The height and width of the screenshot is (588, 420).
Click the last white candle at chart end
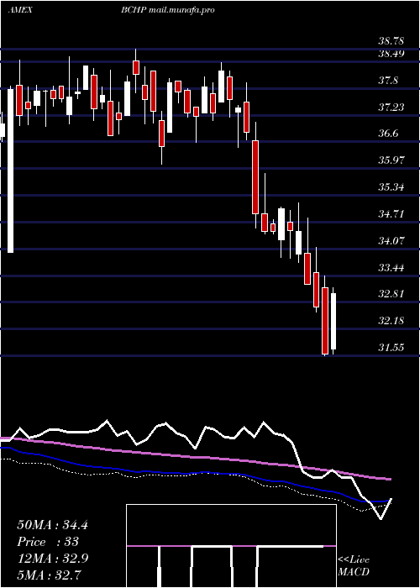(x=333, y=322)
